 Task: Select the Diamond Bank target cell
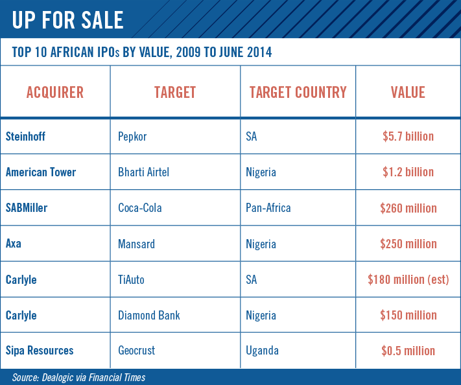(149, 315)
